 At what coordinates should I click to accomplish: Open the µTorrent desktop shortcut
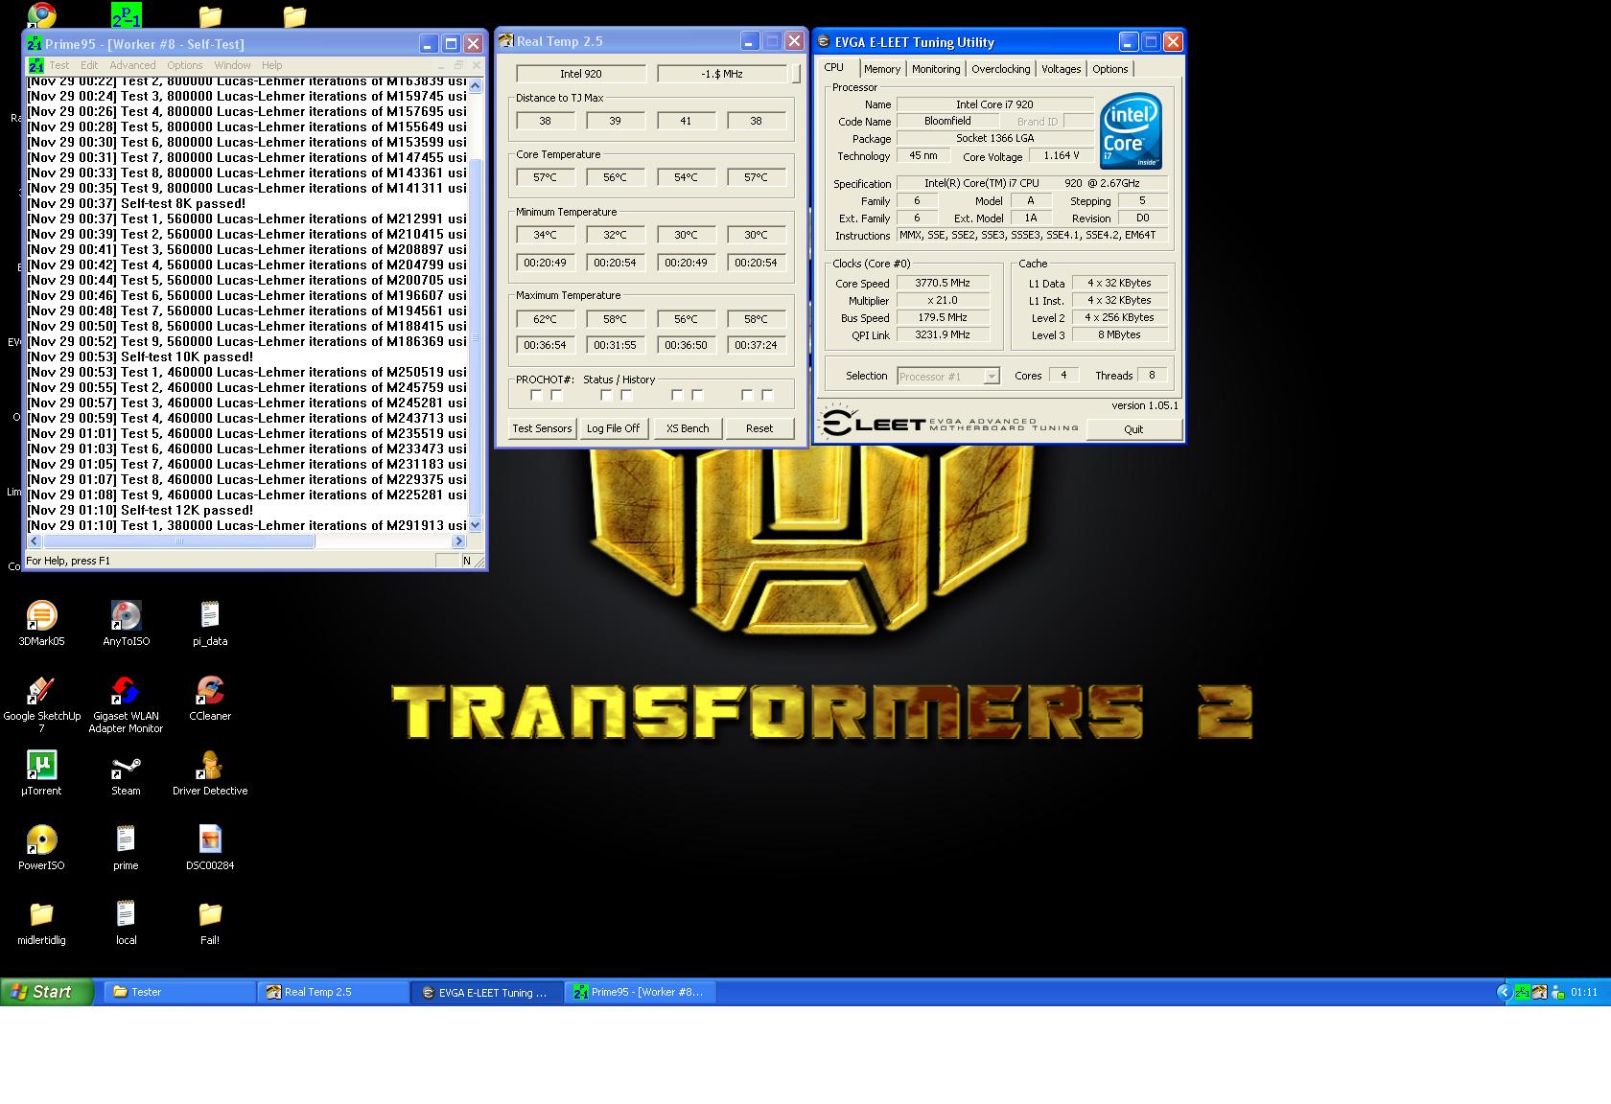click(41, 772)
